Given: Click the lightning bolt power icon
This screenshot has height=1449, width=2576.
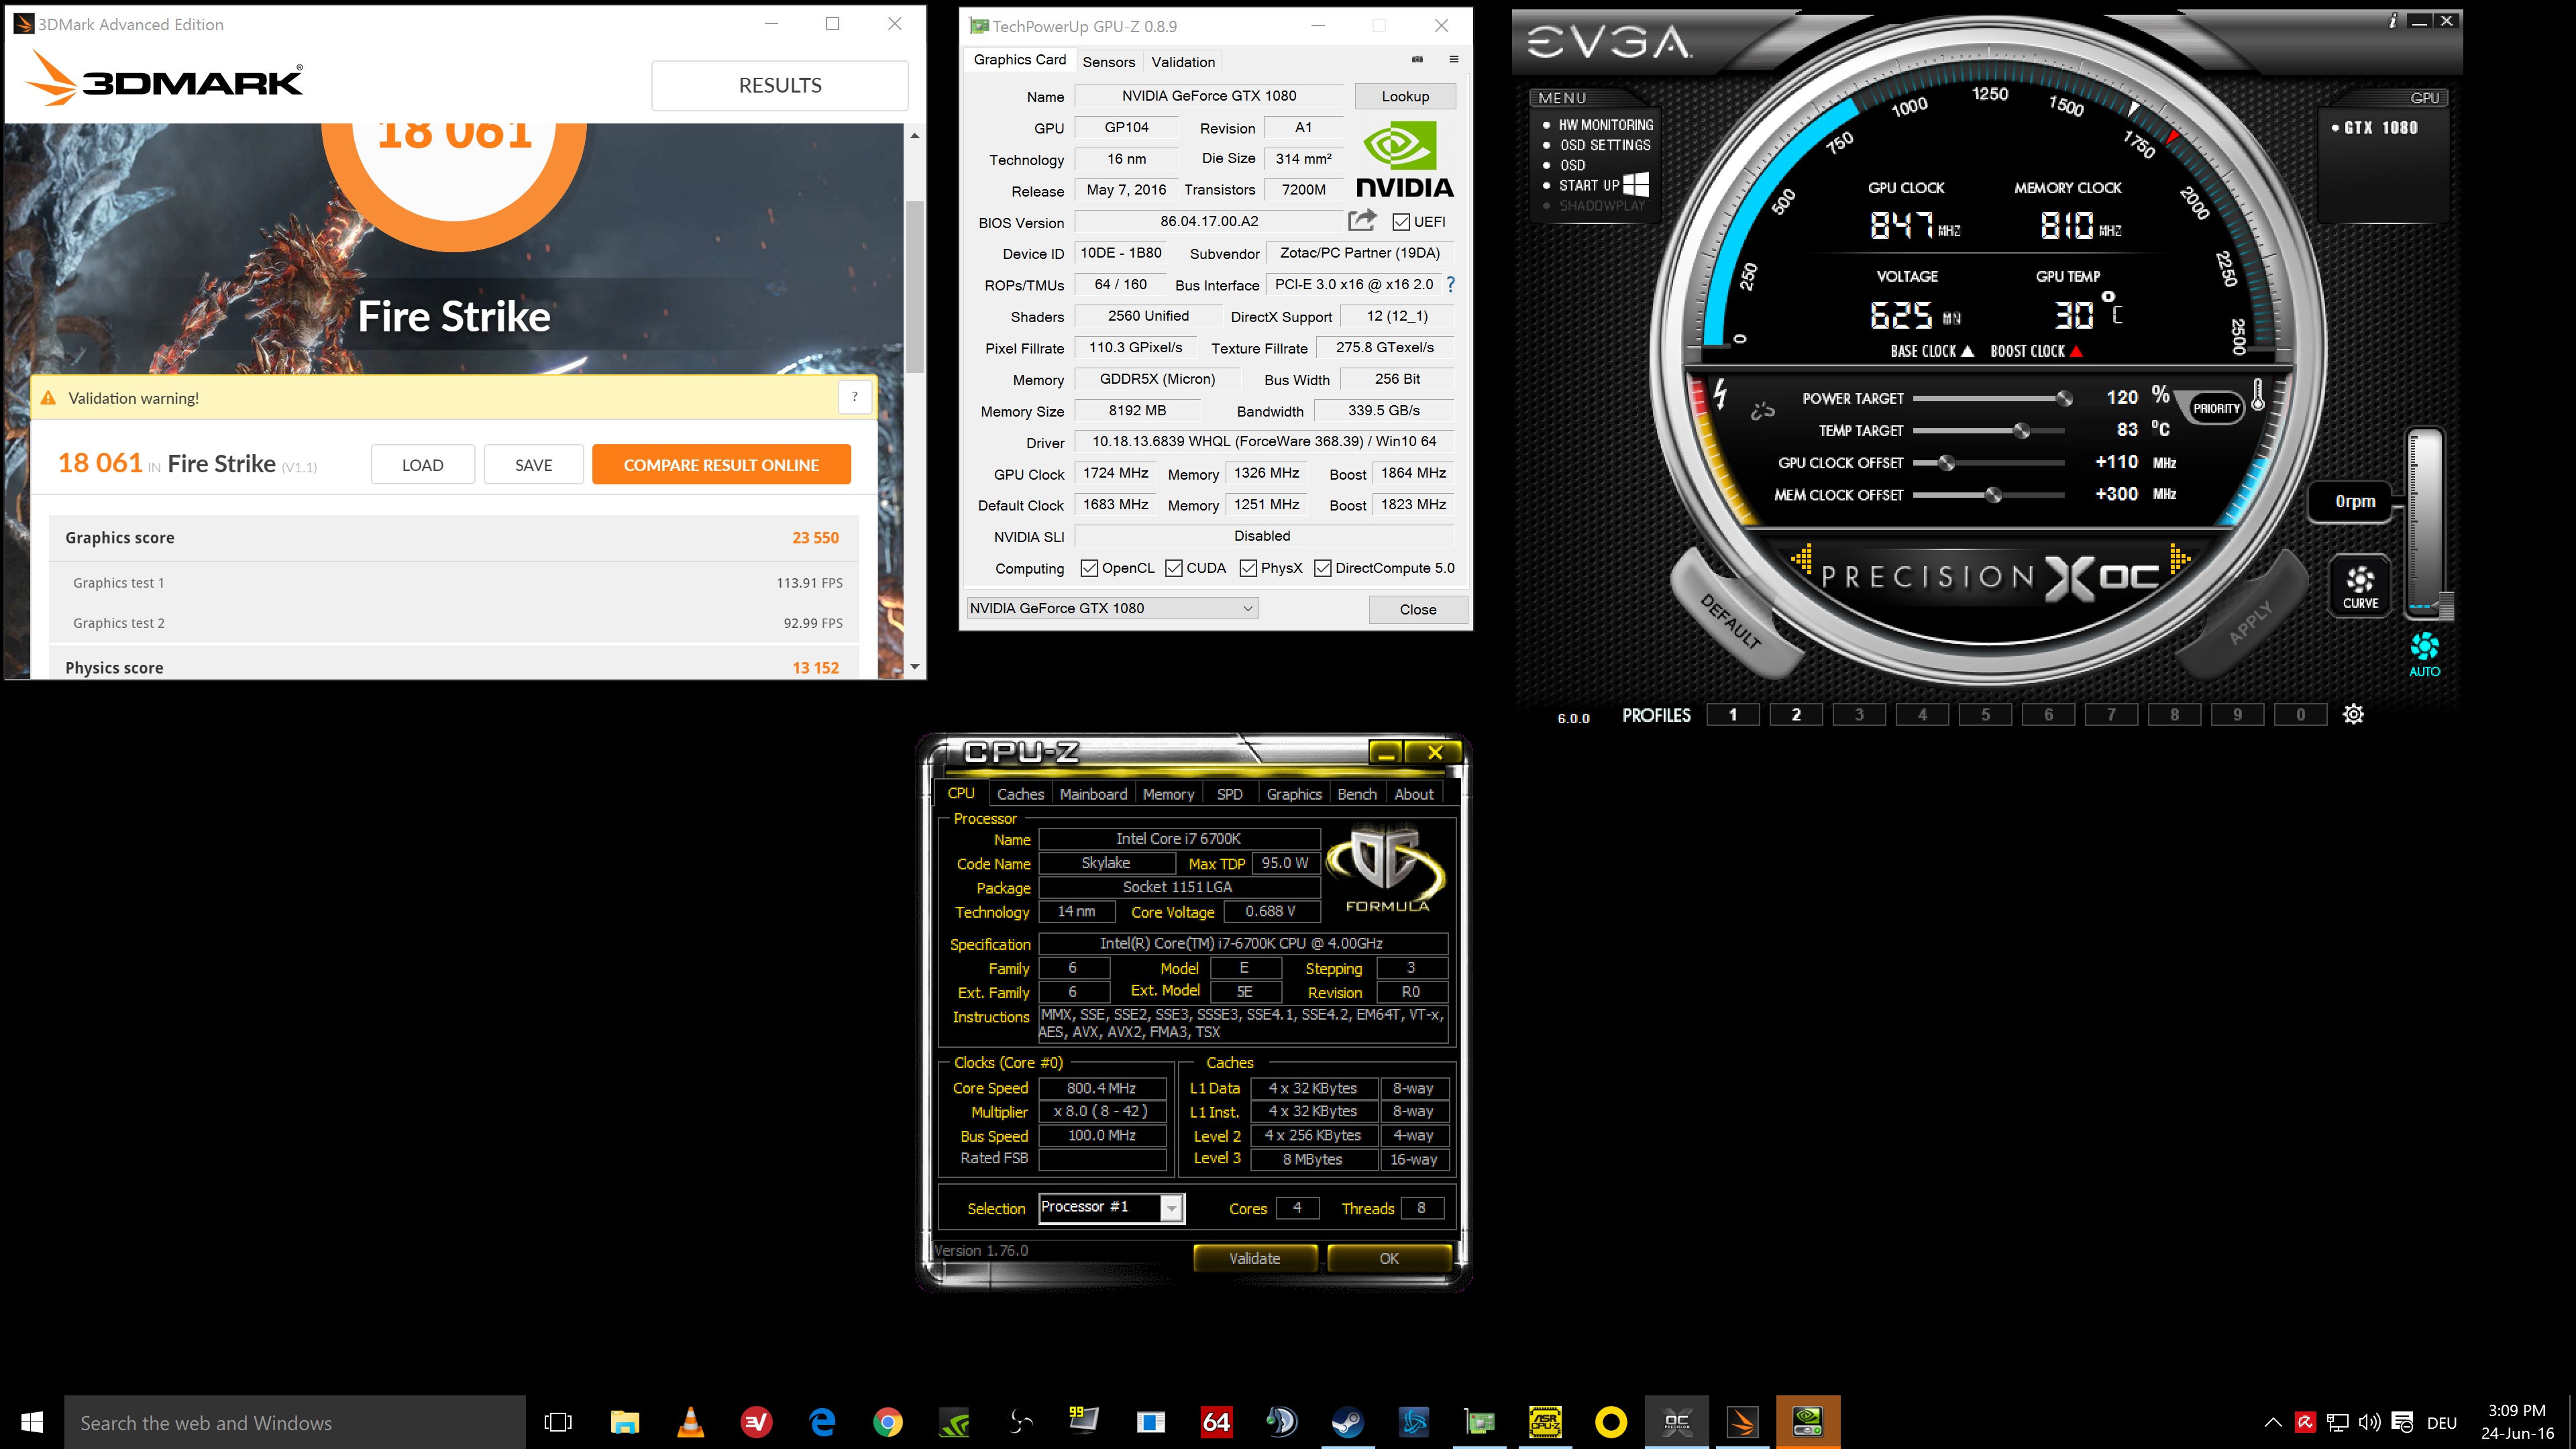Looking at the screenshot, I should click(1720, 393).
